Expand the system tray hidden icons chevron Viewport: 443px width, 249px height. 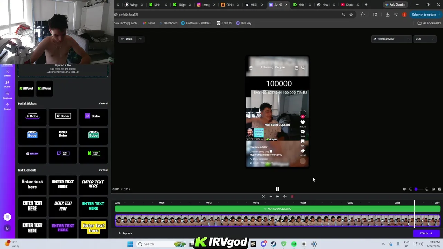tap(383, 244)
